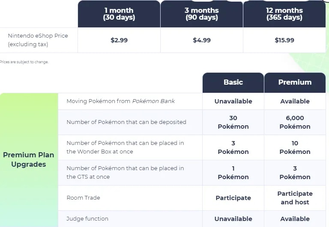The width and height of the screenshot is (329, 227).
Task: Select the Room Trade row label
Action: [84, 198]
